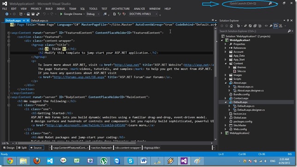Click the Quick Launch search magnifier icon
Image resolution: width=297 pixels, height=167 pixels.
270,3
